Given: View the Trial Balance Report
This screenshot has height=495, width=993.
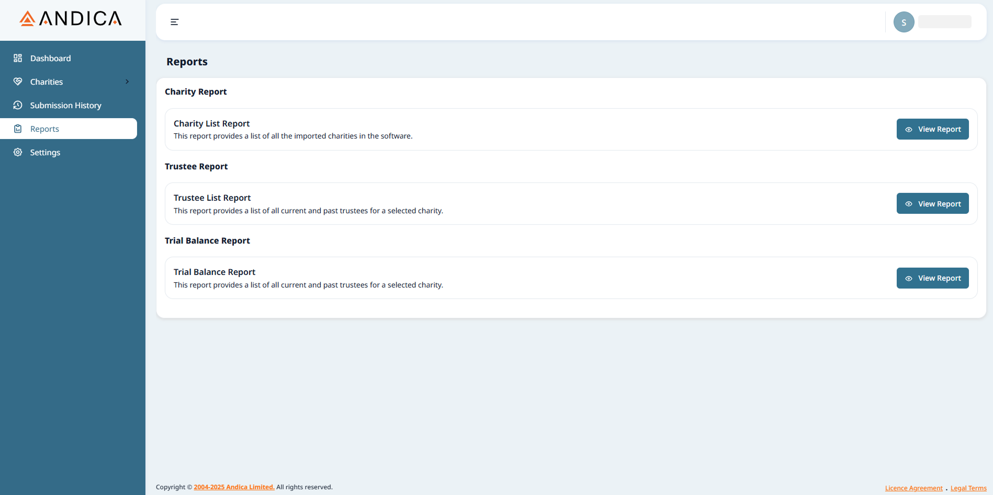Looking at the screenshot, I should coord(932,278).
